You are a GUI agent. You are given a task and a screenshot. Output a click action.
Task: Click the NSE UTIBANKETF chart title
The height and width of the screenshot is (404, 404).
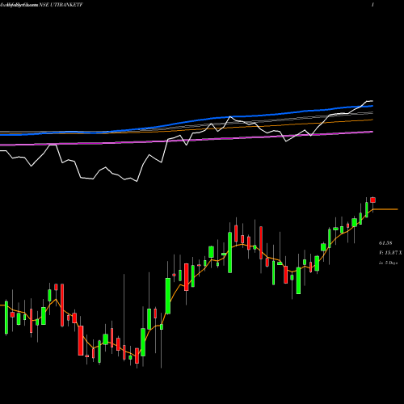pyautogui.click(x=61, y=5)
